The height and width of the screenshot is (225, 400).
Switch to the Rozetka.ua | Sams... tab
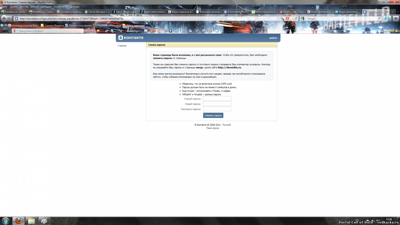tap(14, 12)
